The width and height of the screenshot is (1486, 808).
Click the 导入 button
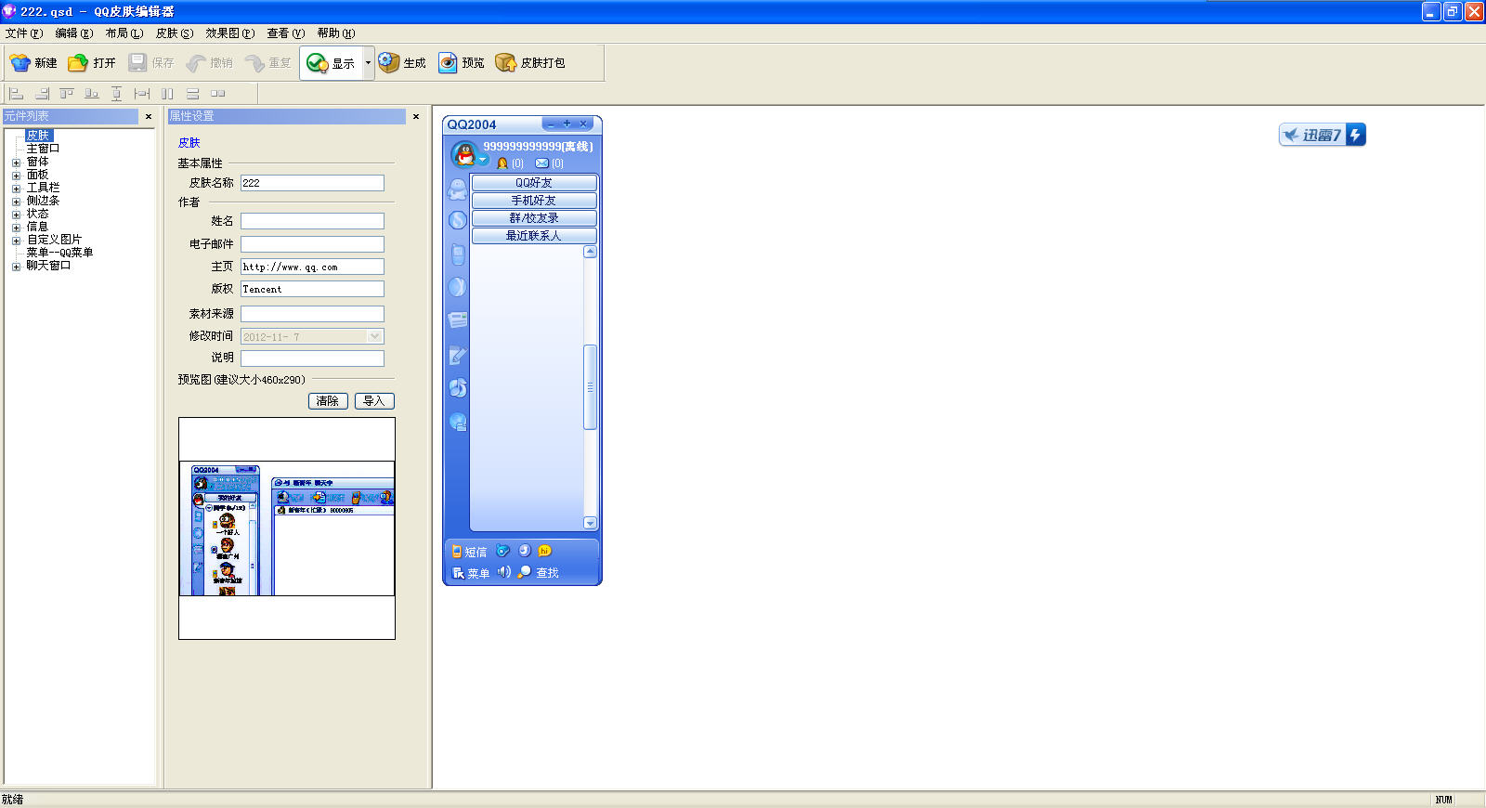pos(374,401)
